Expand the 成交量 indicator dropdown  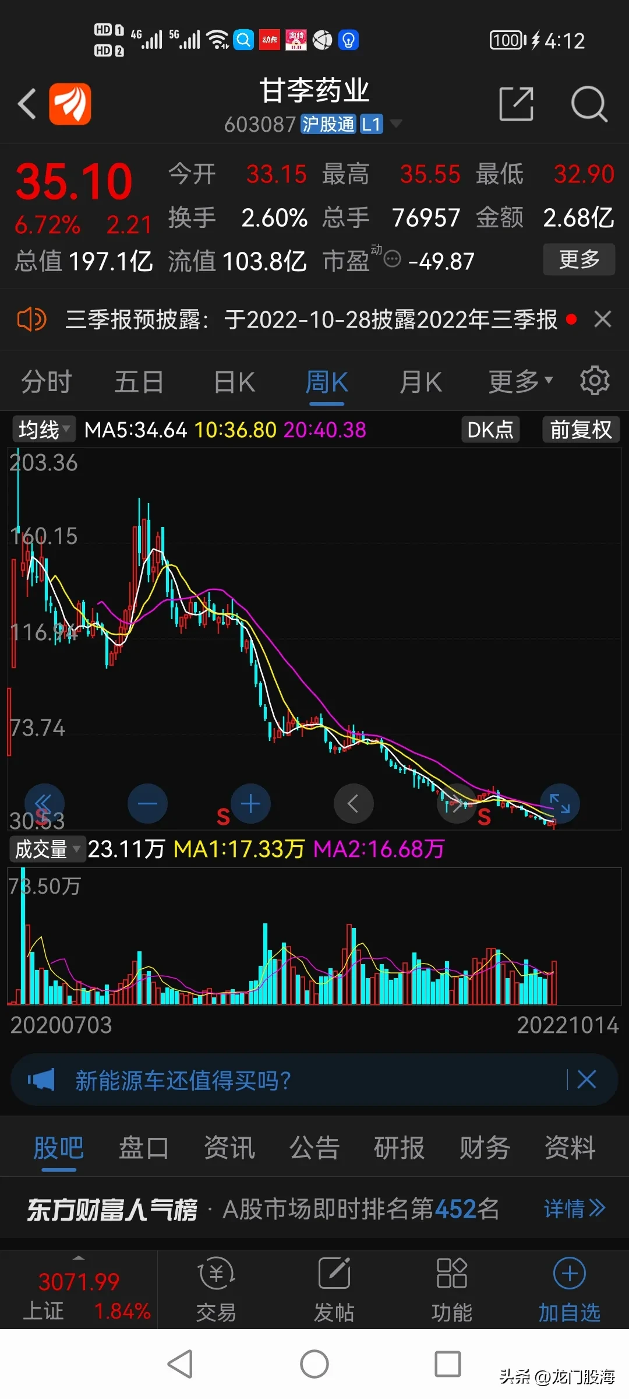click(x=47, y=849)
